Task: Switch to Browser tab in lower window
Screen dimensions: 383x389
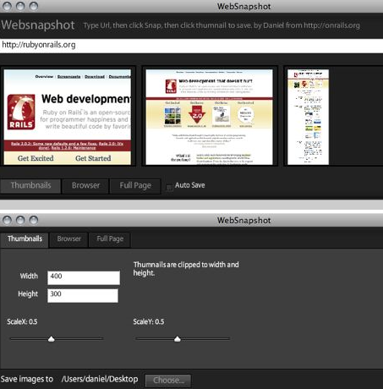Action: [68, 239]
